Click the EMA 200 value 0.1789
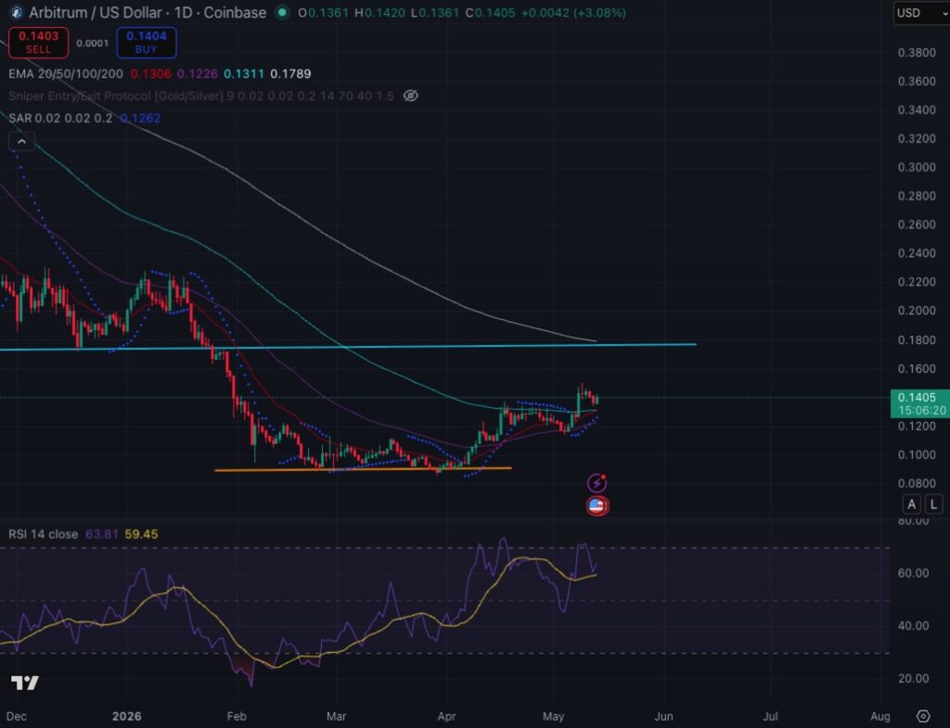 pos(290,74)
